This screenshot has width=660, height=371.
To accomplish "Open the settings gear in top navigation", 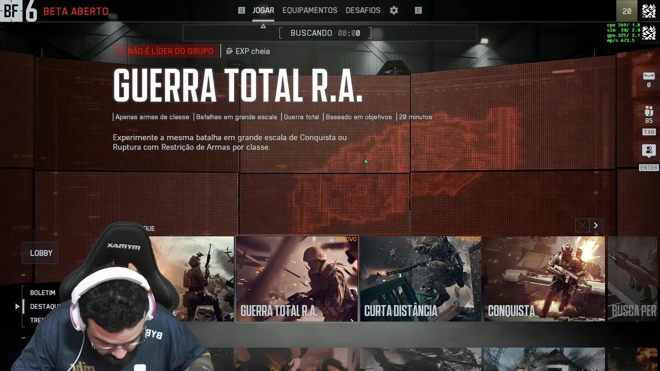I will [x=394, y=10].
